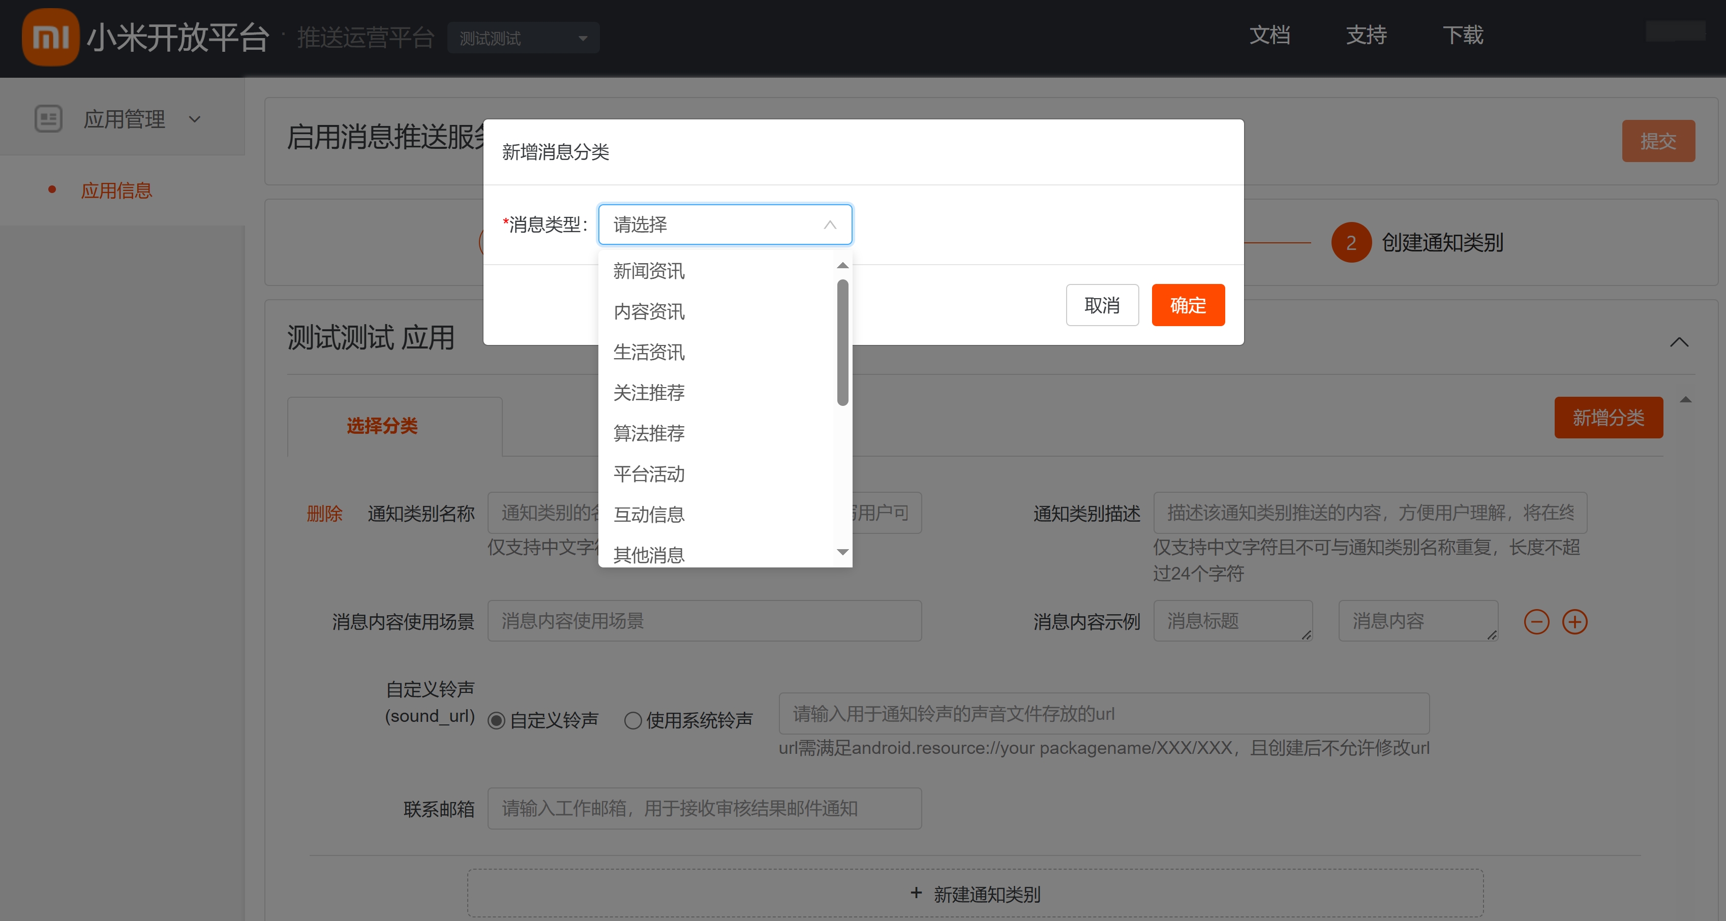The height and width of the screenshot is (921, 1726).
Task: Click the 应用管理 sidebar icon
Action: 48,119
